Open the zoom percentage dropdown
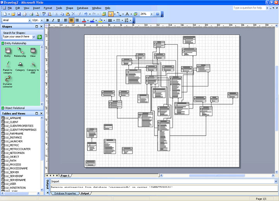 click(x=152, y=14)
